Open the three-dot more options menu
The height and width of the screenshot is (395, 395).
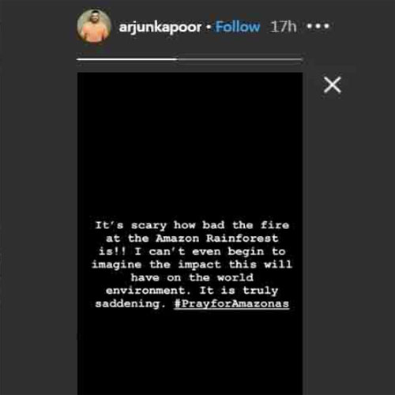(318, 26)
